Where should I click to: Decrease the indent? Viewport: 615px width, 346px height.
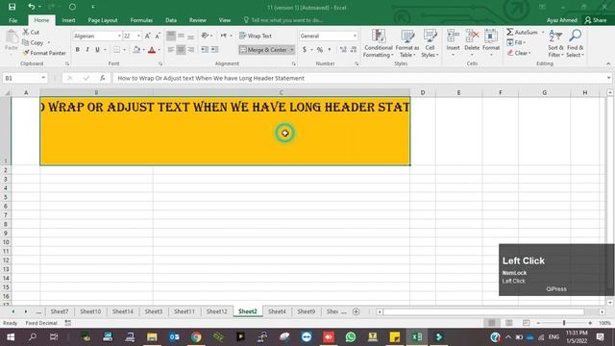205,49
